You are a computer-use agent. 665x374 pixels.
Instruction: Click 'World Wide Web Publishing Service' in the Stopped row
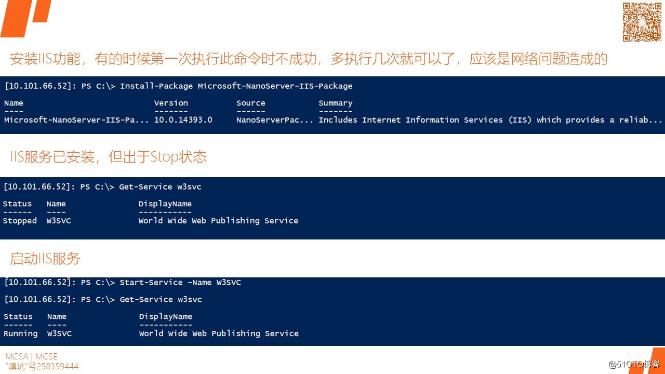click(218, 221)
